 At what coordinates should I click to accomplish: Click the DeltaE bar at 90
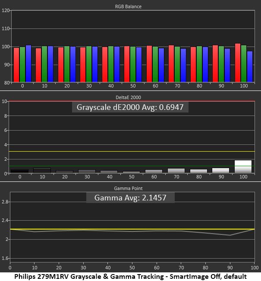(x=220, y=170)
